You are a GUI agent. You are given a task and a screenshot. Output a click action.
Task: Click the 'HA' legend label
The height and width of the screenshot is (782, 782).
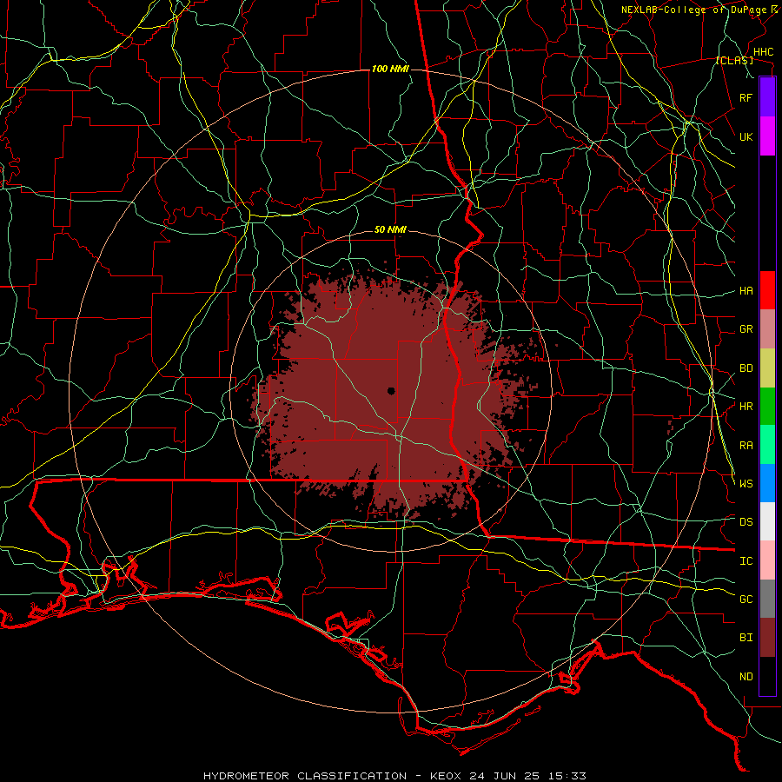point(746,290)
